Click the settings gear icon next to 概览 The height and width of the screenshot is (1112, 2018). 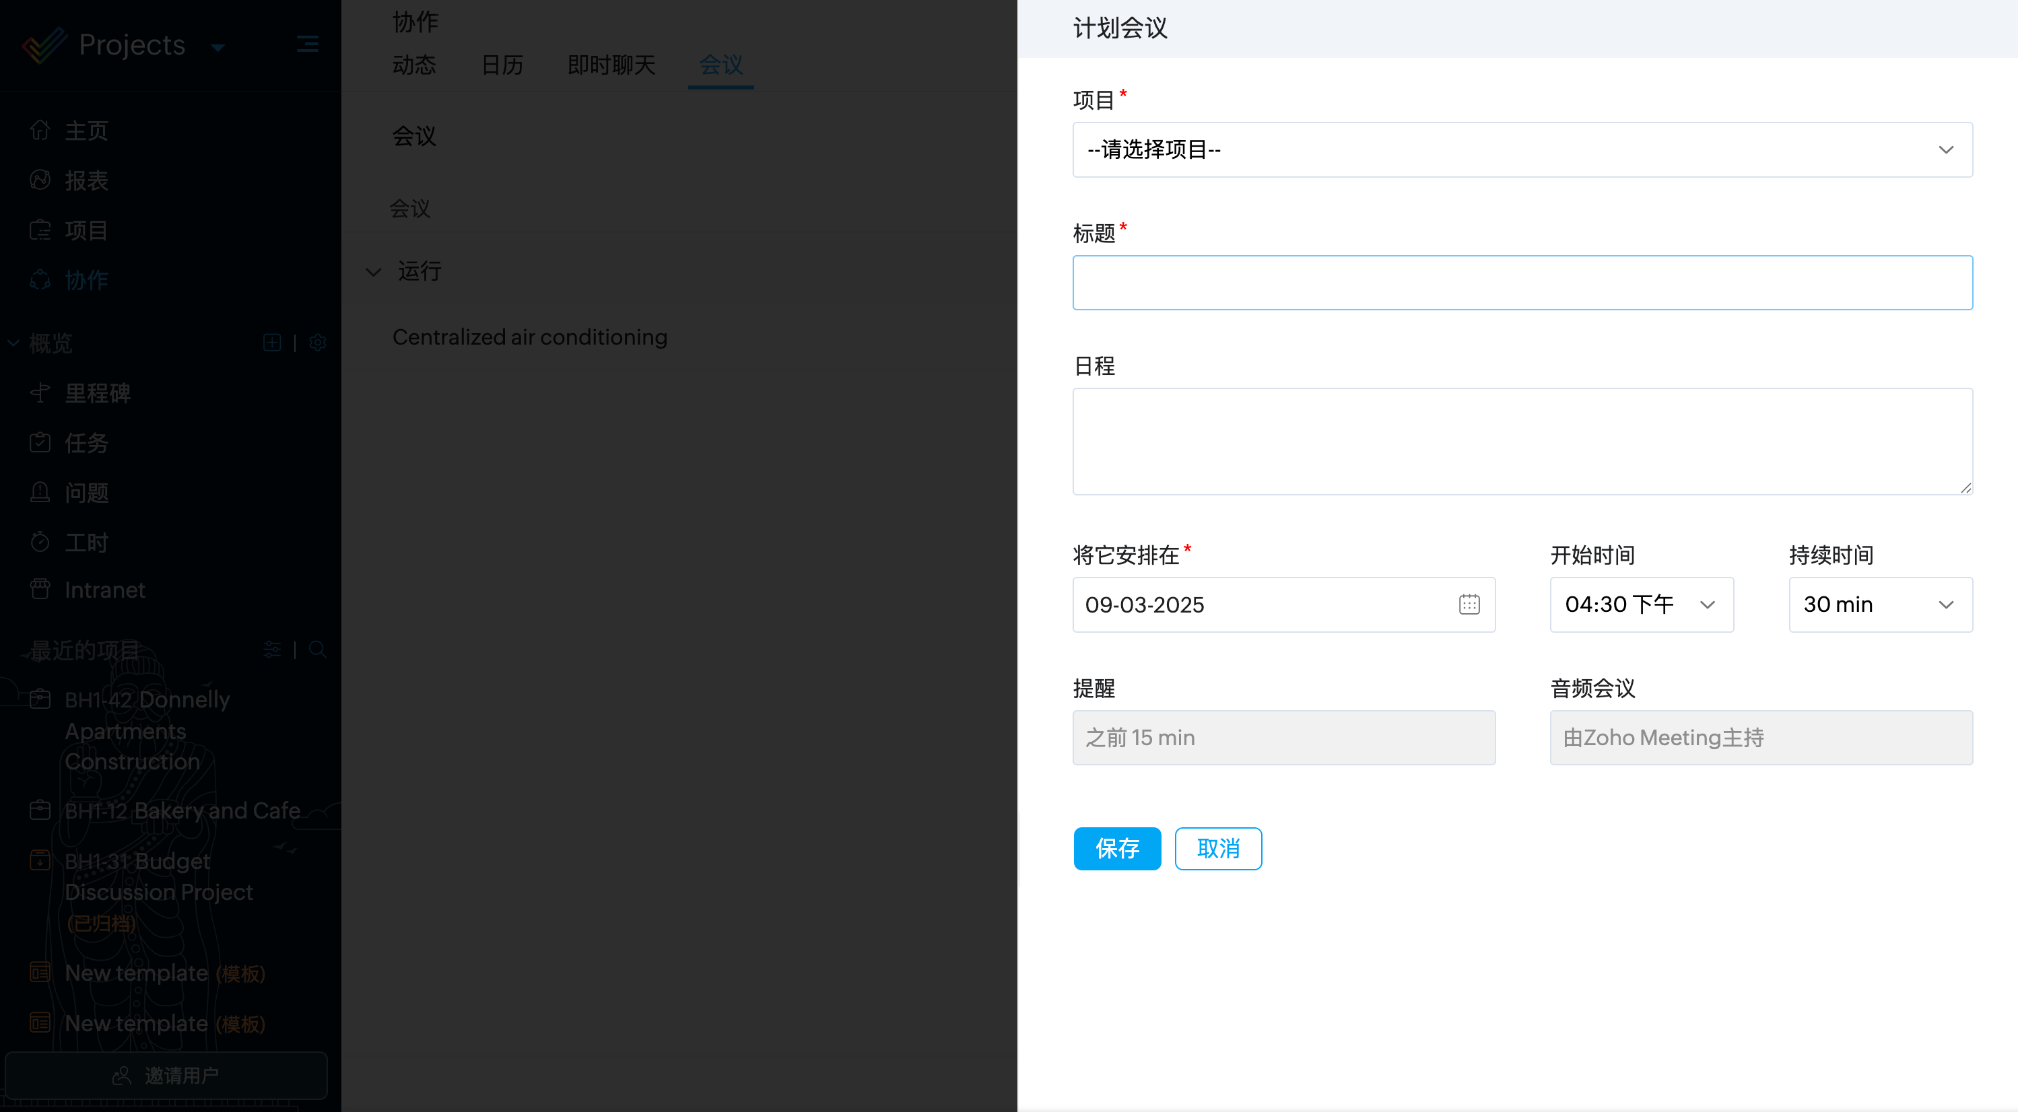pos(317,343)
